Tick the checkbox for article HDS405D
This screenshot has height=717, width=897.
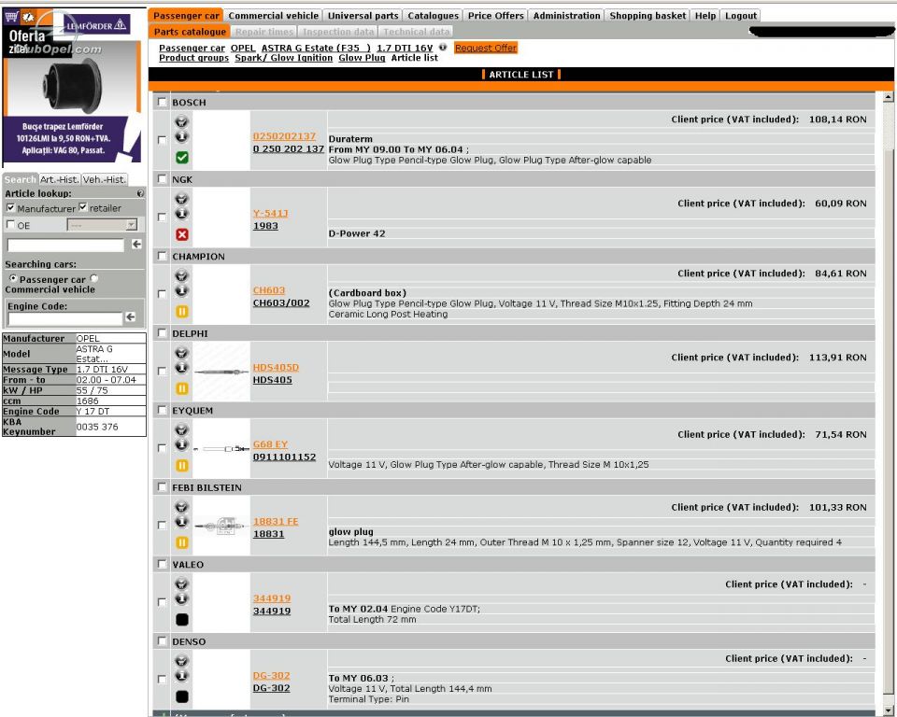[162, 371]
